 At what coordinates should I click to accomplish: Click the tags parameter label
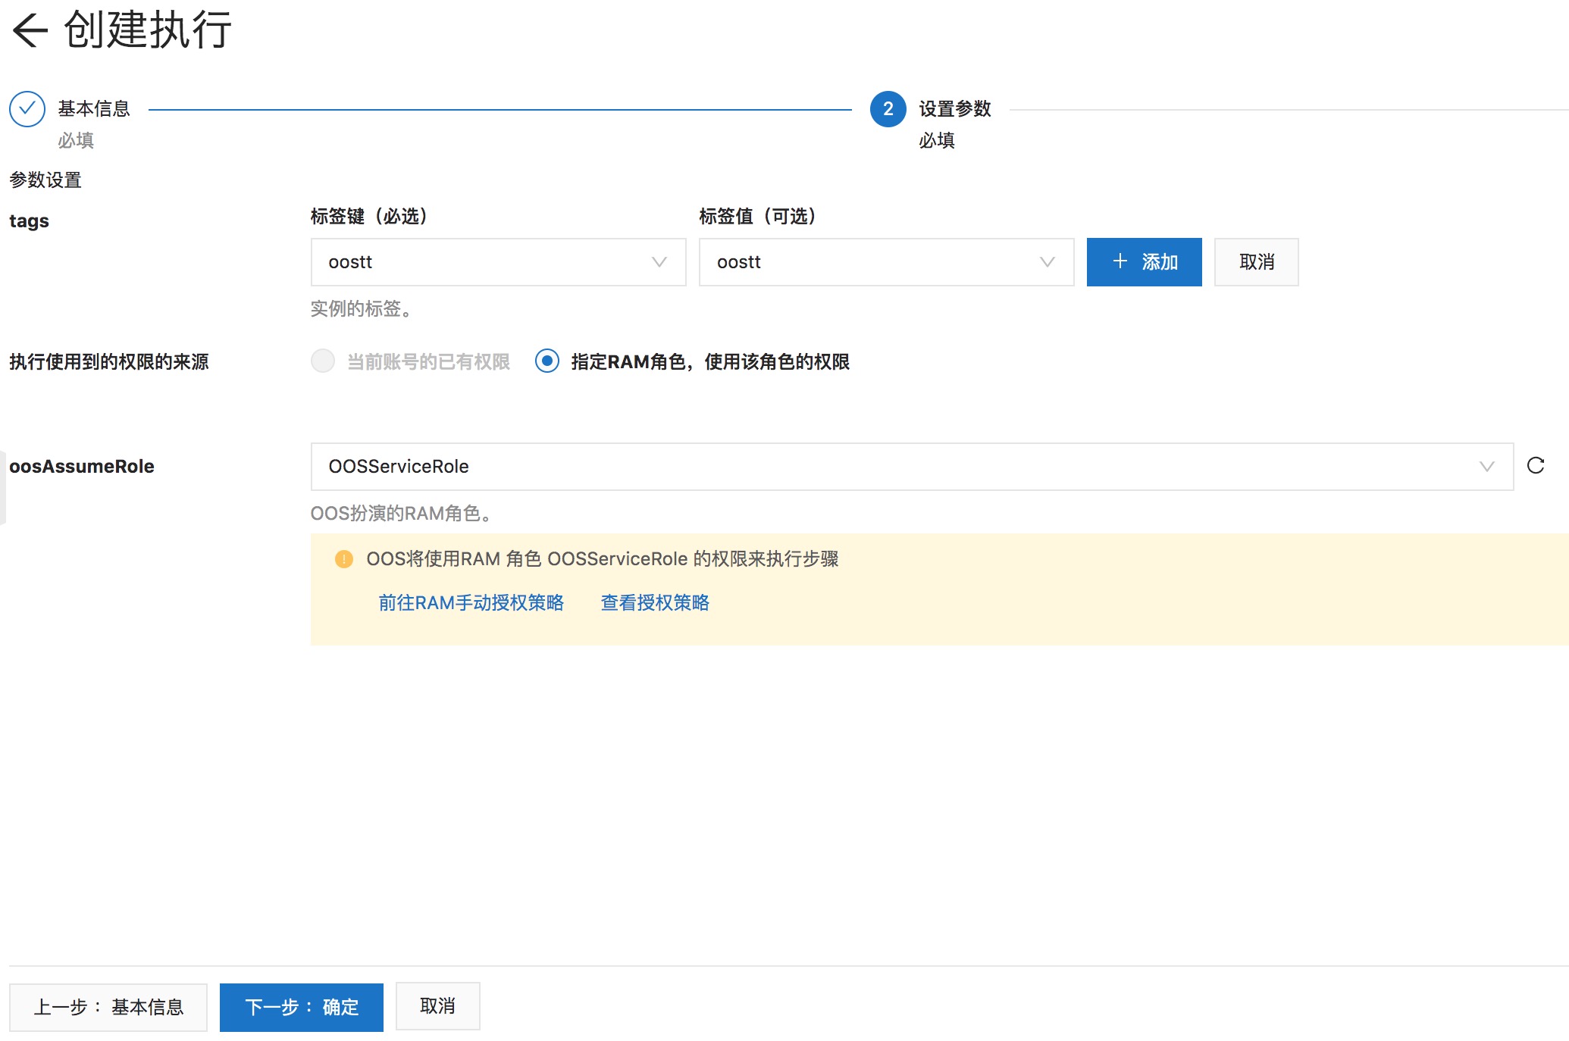29,221
